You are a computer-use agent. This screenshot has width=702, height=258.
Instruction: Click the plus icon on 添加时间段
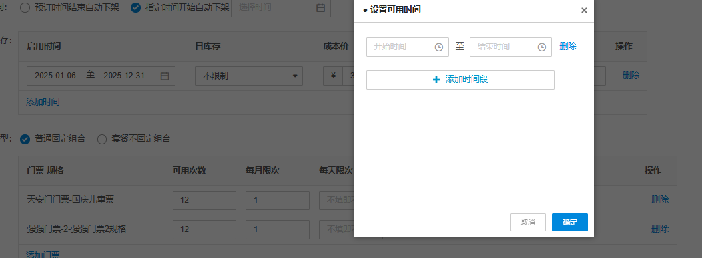click(x=436, y=80)
